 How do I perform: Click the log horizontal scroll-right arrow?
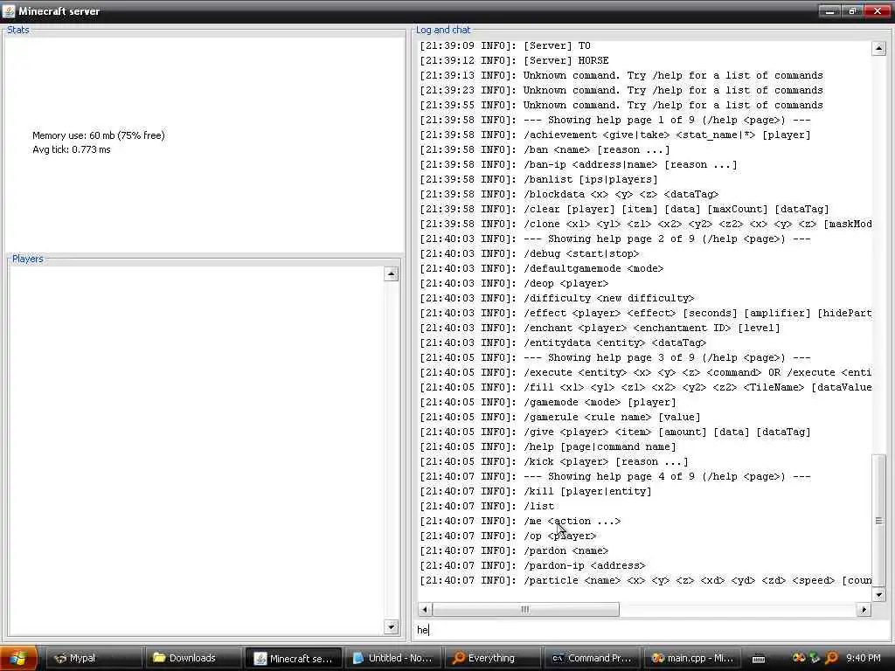point(864,609)
